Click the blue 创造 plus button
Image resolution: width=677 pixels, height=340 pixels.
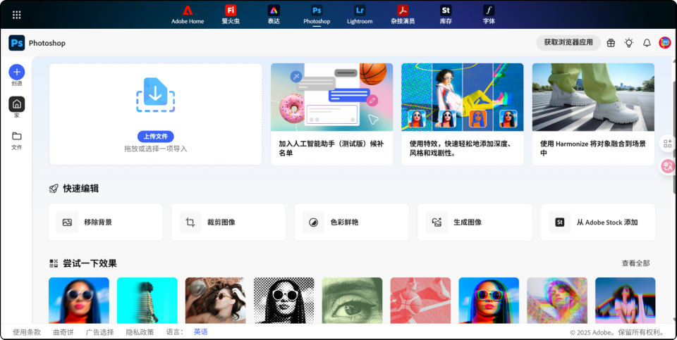click(x=17, y=72)
